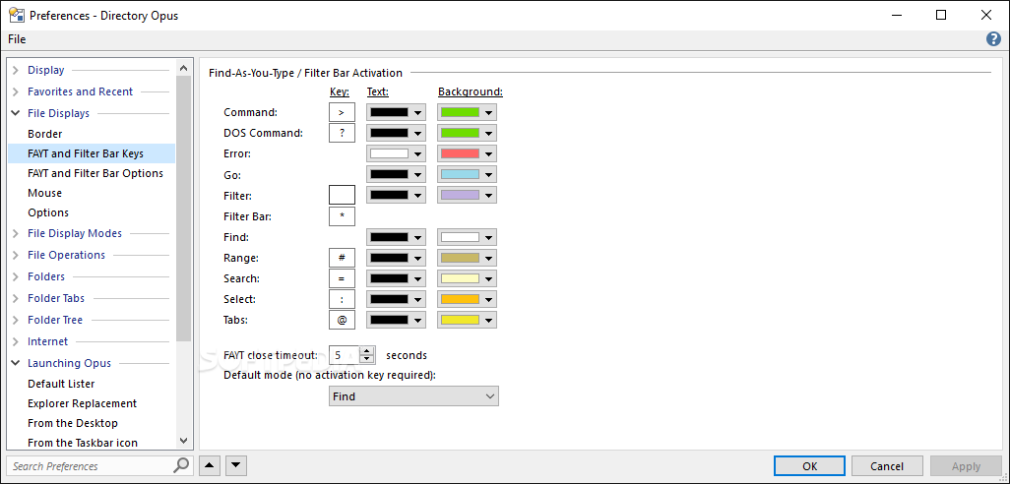
Task: Click the down arrow button beside search
Action: [235, 465]
